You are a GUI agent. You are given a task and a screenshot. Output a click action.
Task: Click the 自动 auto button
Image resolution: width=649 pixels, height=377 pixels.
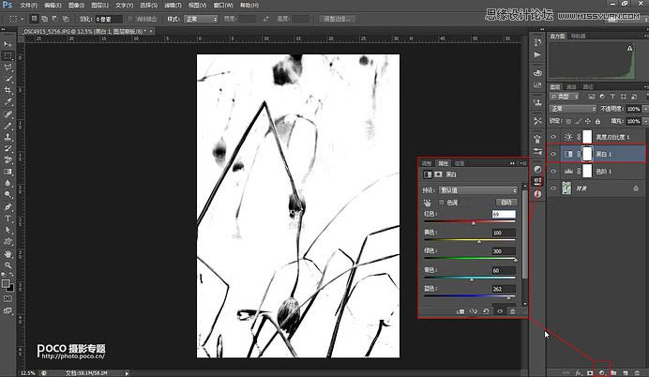click(506, 202)
